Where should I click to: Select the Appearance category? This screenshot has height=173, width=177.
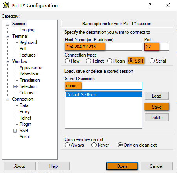(x=31, y=68)
